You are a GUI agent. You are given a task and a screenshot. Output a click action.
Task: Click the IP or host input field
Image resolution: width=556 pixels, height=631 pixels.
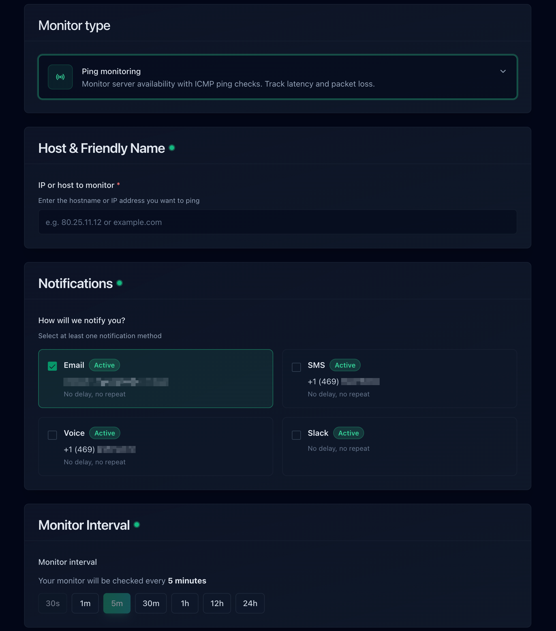click(x=277, y=222)
